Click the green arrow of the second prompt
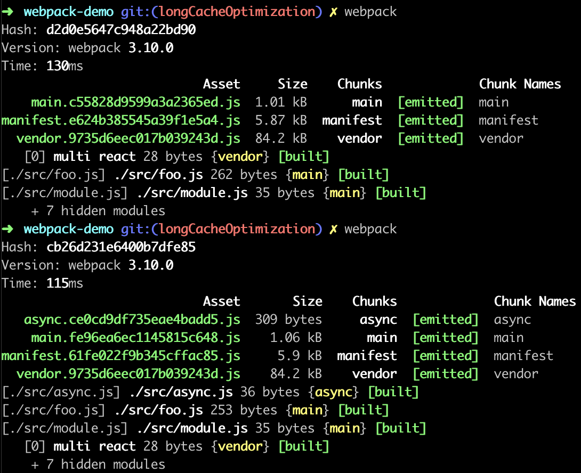 (x=7, y=229)
